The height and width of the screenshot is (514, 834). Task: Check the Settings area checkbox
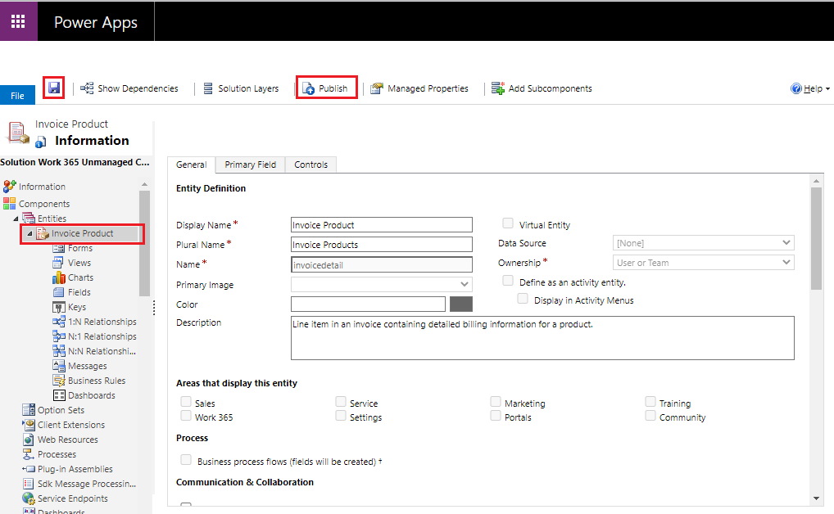pyautogui.click(x=341, y=416)
